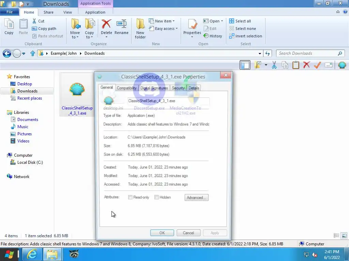Screen dimensions: 349x261
Task: Click the Copy icon in the ribbon
Action: click(9, 27)
